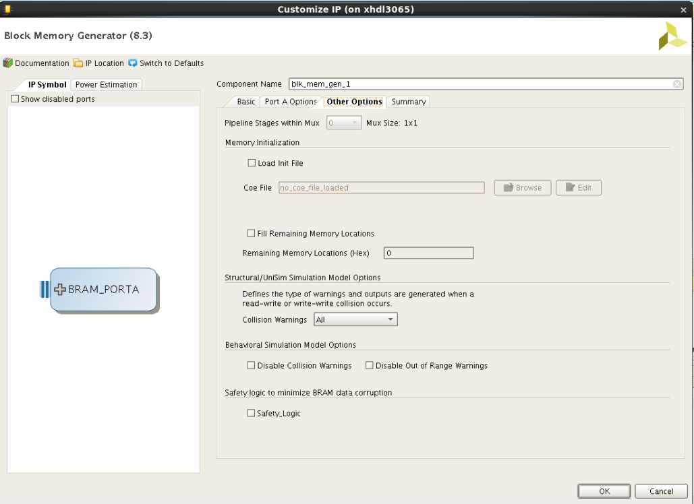Viewport: 694px width, 504px height.
Task: Click the Remaining Memory Locations hex field
Action: pyautogui.click(x=428, y=253)
